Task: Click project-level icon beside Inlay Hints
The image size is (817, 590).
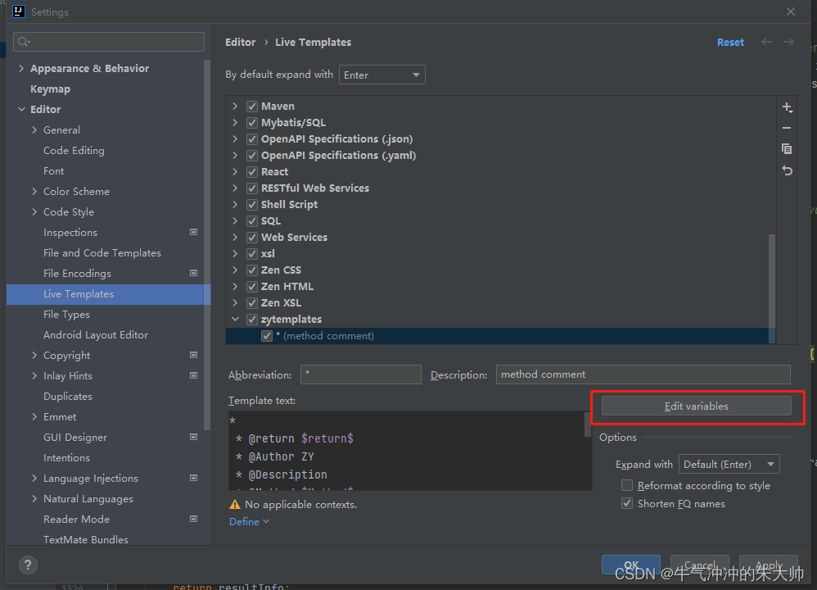Action: [193, 375]
